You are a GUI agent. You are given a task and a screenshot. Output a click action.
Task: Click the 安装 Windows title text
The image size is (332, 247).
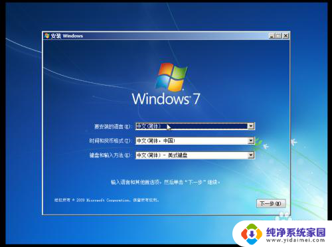point(67,36)
